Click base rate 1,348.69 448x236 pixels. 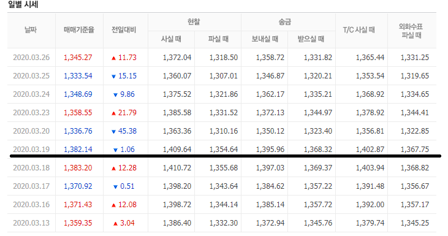coord(78,94)
